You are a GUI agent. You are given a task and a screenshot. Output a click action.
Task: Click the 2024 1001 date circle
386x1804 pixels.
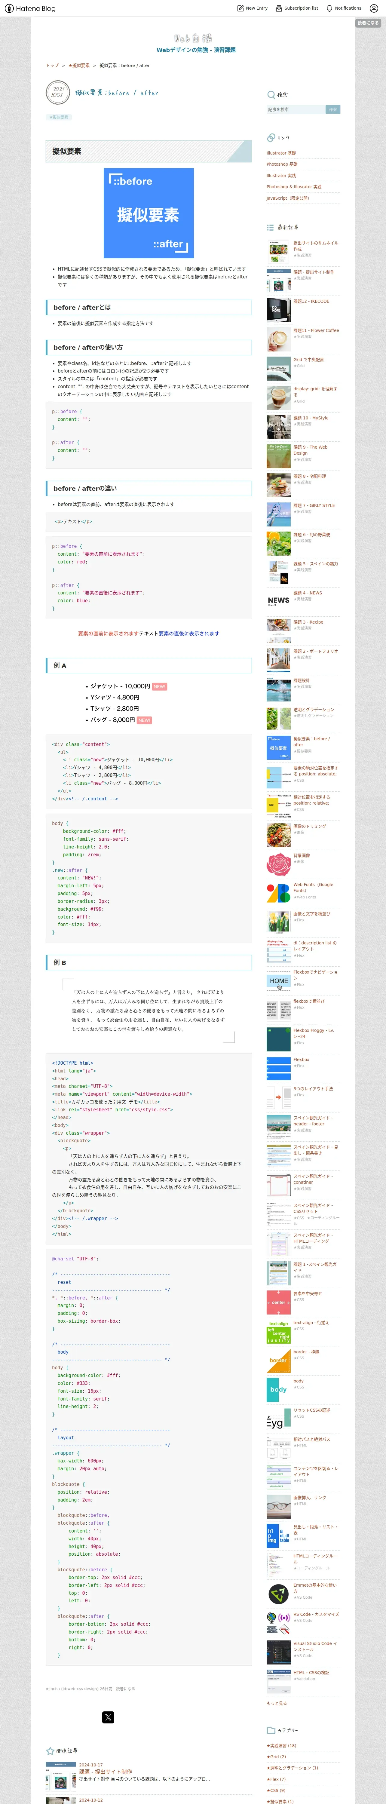click(x=57, y=92)
